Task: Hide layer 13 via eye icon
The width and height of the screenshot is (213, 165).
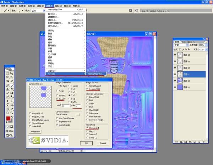Action: pyautogui.click(x=175, y=87)
